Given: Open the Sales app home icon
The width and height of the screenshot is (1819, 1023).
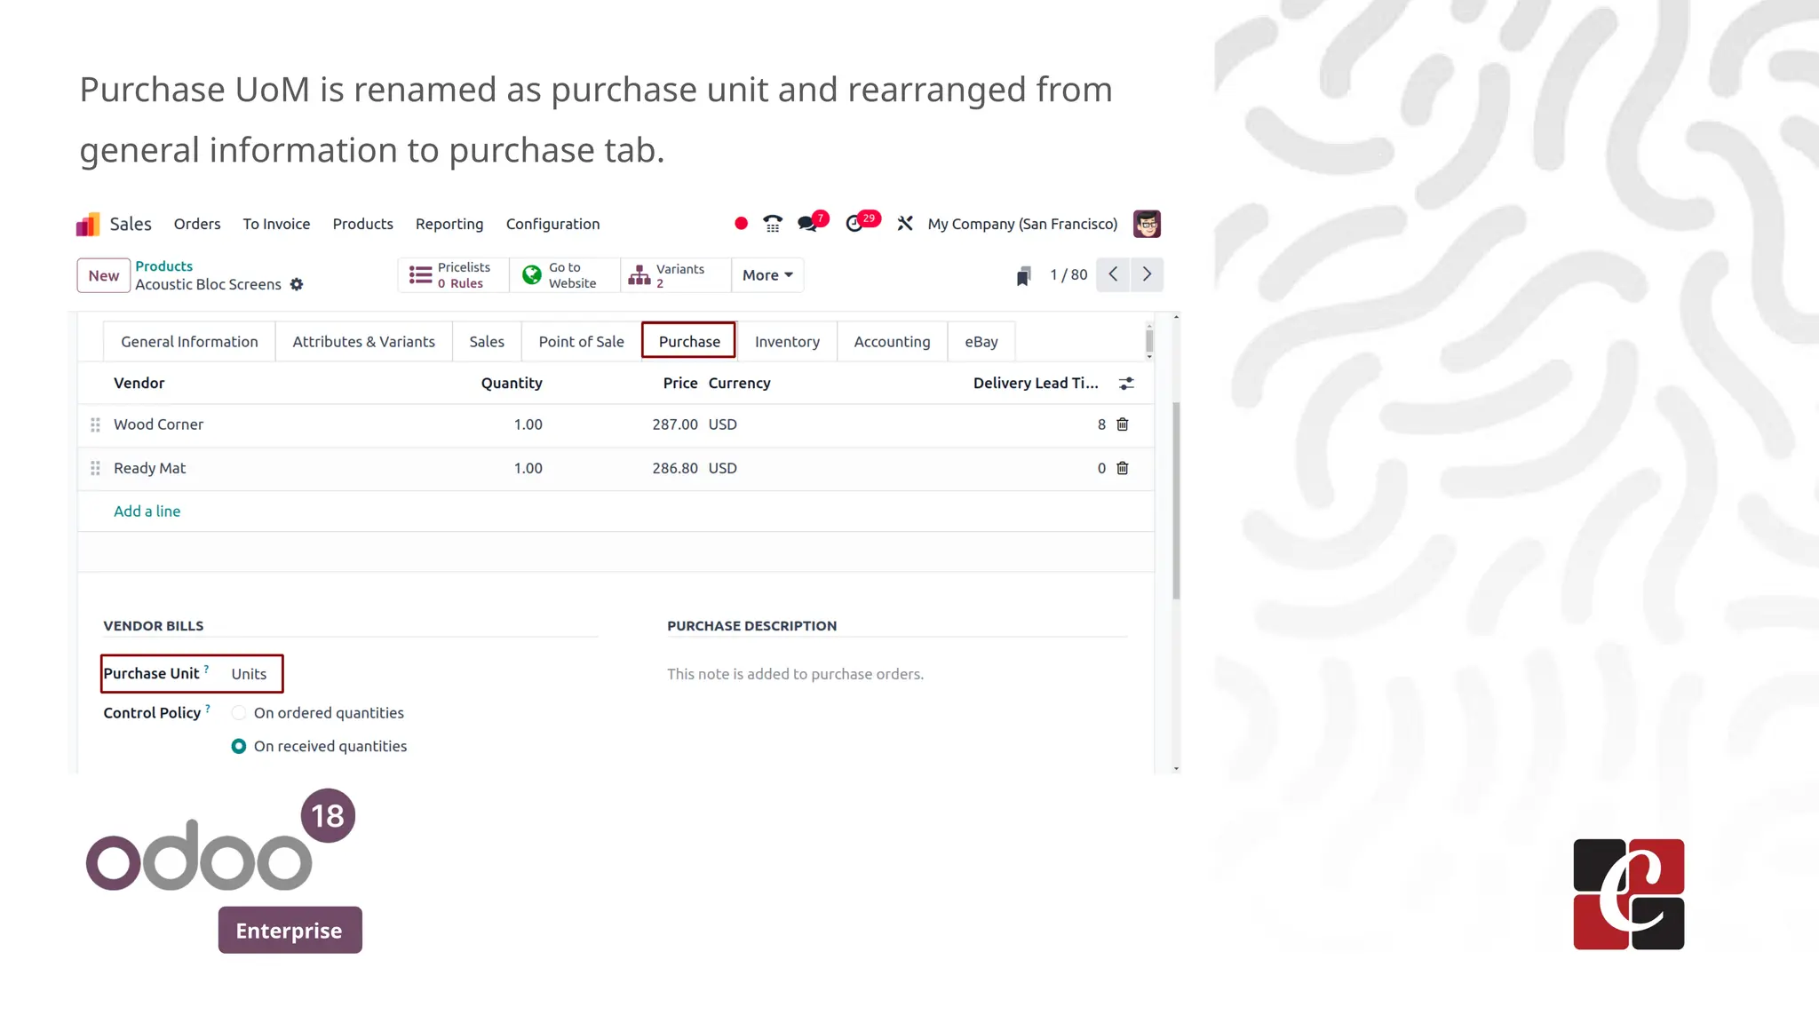Looking at the screenshot, I should tap(88, 225).
